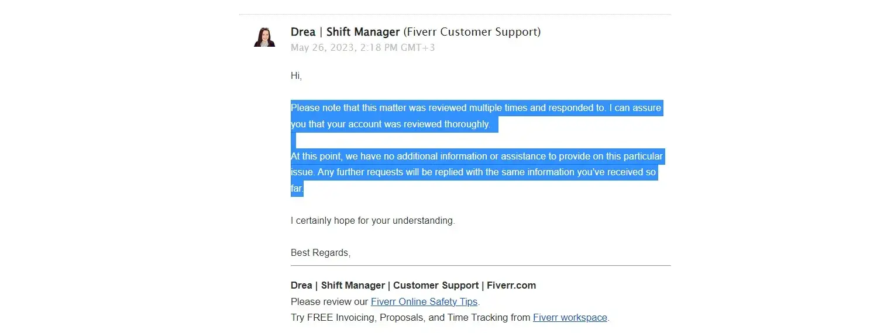Click the empty highlighted line between the paragraphs
This screenshot has width=877, height=333.
point(294,140)
